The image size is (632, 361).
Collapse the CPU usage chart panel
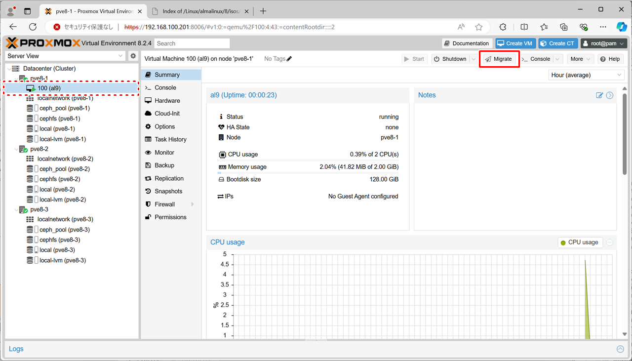[x=610, y=242]
